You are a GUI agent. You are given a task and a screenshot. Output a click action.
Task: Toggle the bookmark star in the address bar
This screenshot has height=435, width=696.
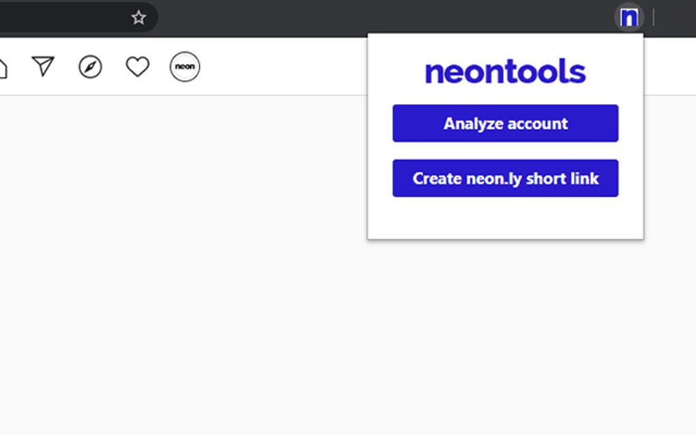point(139,18)
